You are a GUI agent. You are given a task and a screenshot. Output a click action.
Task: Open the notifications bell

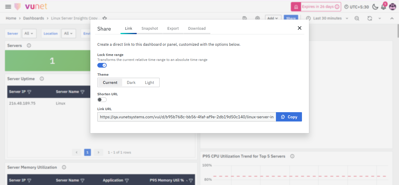(x=384, y=7)
